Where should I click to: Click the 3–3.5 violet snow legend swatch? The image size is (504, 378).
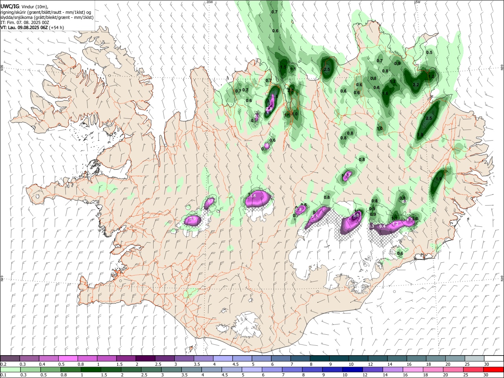click(184, 359)
